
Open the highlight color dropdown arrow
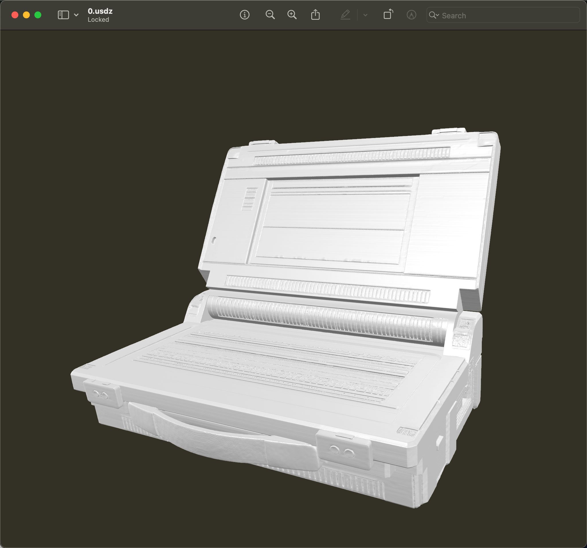pos(365,15)
